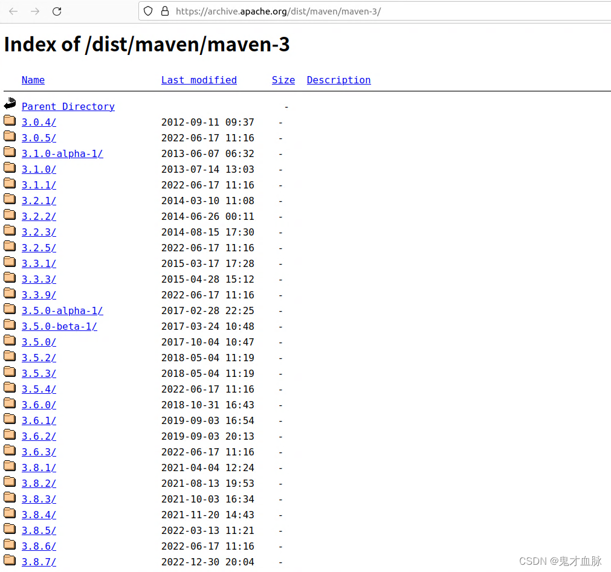611x572 pixels.
Task: Open the 3.3.9/ directory link
Action: pyautogui.click(x=39, y=295)
